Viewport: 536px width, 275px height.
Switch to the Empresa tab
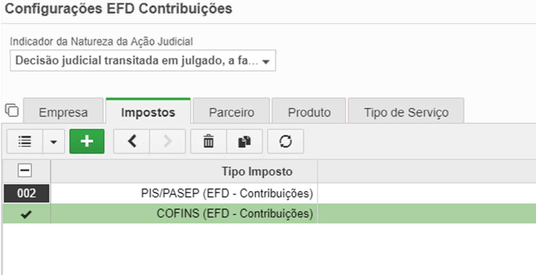(63, 112)
